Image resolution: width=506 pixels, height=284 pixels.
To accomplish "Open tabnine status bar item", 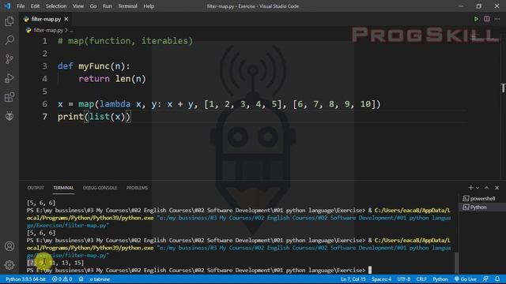I will click(100, 279).
